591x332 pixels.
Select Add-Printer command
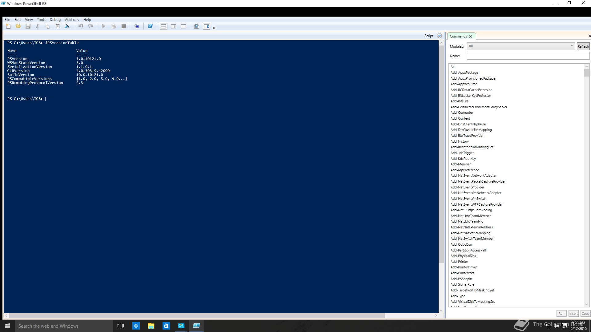click(459, 262)
